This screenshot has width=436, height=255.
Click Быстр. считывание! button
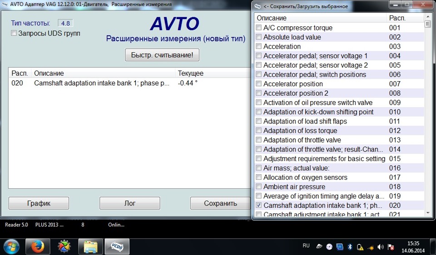coord(162,55)
